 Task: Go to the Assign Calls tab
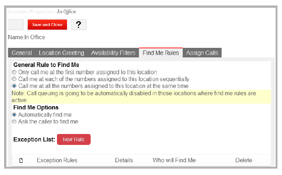point(202,53)
